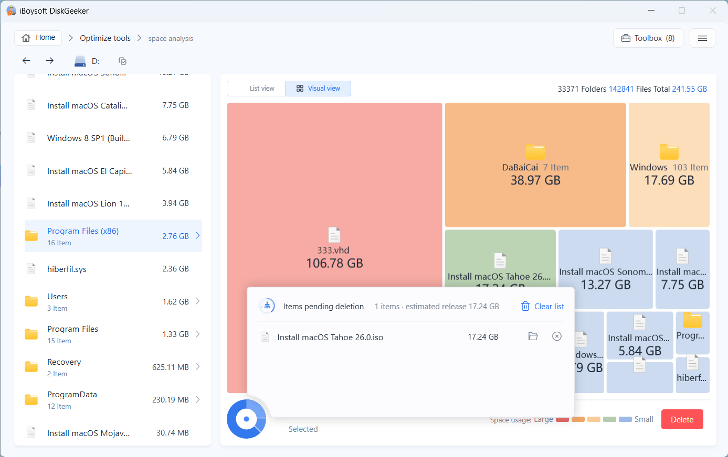The height and width of the screenshot is (457, 728).
Task: Click the disk usage donut chart icon
Action: pos(247,419)
